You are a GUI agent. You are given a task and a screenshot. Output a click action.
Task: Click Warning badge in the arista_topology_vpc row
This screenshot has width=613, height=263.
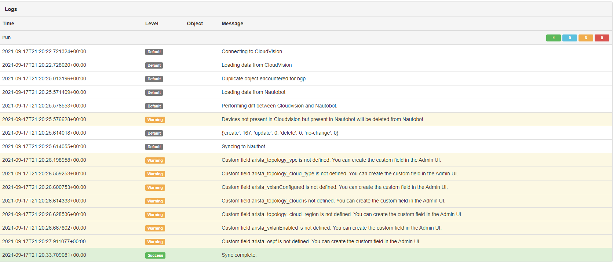tap(155, 160)
